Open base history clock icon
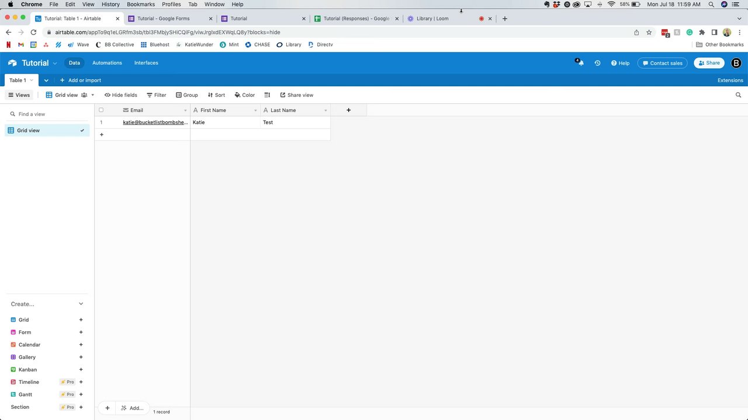 point(597,63)
